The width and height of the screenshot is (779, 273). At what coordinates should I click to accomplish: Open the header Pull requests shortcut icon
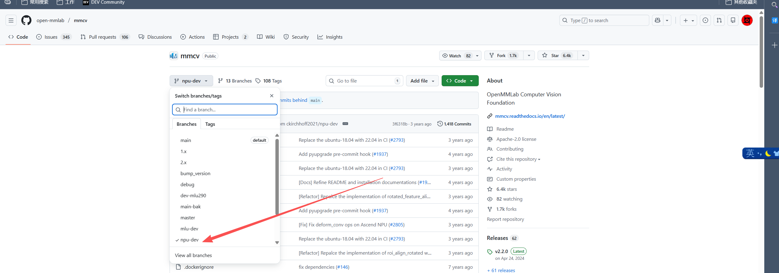[x=719, y=21]
